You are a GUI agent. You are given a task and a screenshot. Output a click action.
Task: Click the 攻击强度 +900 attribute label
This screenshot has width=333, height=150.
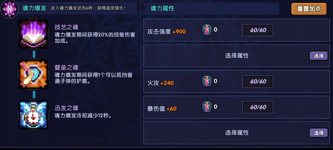(166, 31)
